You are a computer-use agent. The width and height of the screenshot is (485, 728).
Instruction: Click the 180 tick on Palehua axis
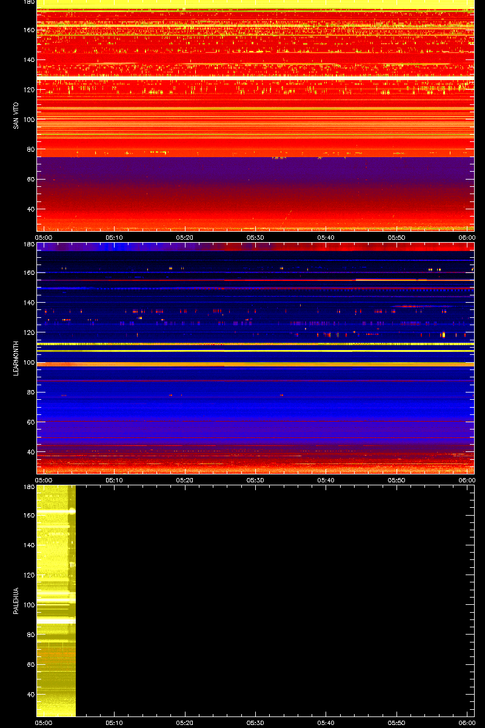pos(28,487)
